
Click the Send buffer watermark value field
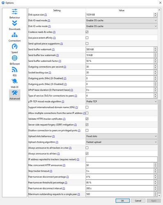(120, 50)
